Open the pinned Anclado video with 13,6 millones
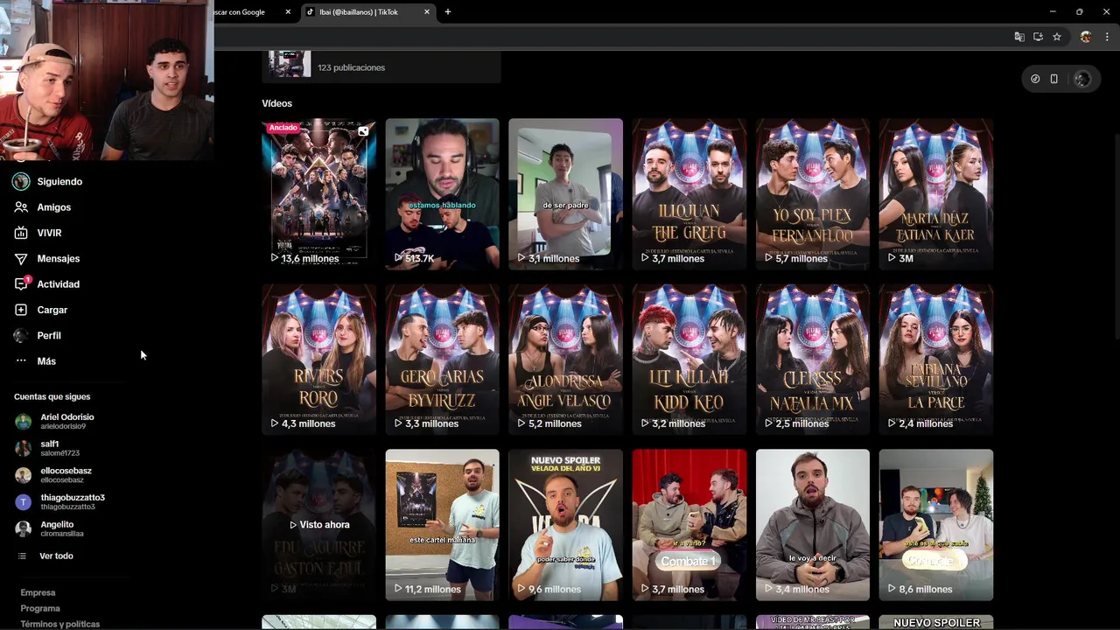The width and height of the screenshot is (1120, 630). (318, 194)
